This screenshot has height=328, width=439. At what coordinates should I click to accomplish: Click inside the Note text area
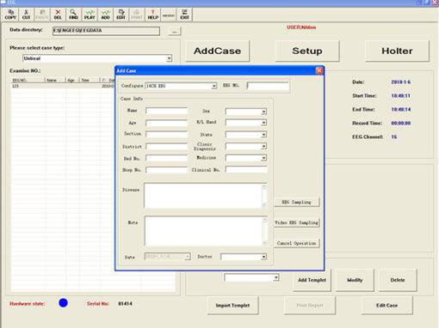203,231
